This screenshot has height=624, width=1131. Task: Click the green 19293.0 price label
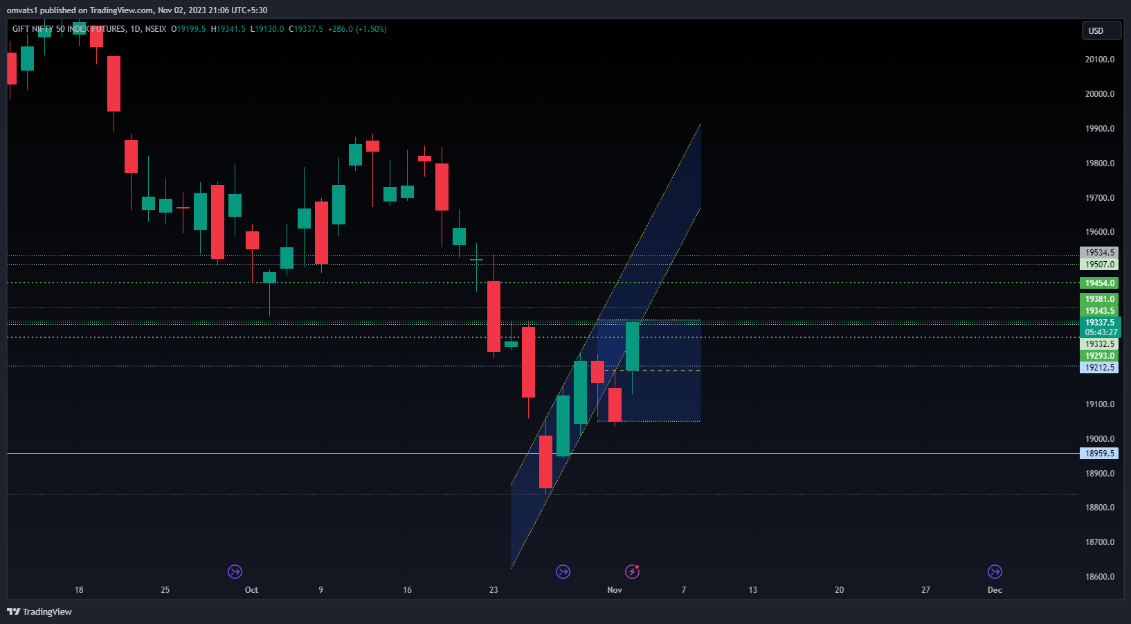[1099, 356]
